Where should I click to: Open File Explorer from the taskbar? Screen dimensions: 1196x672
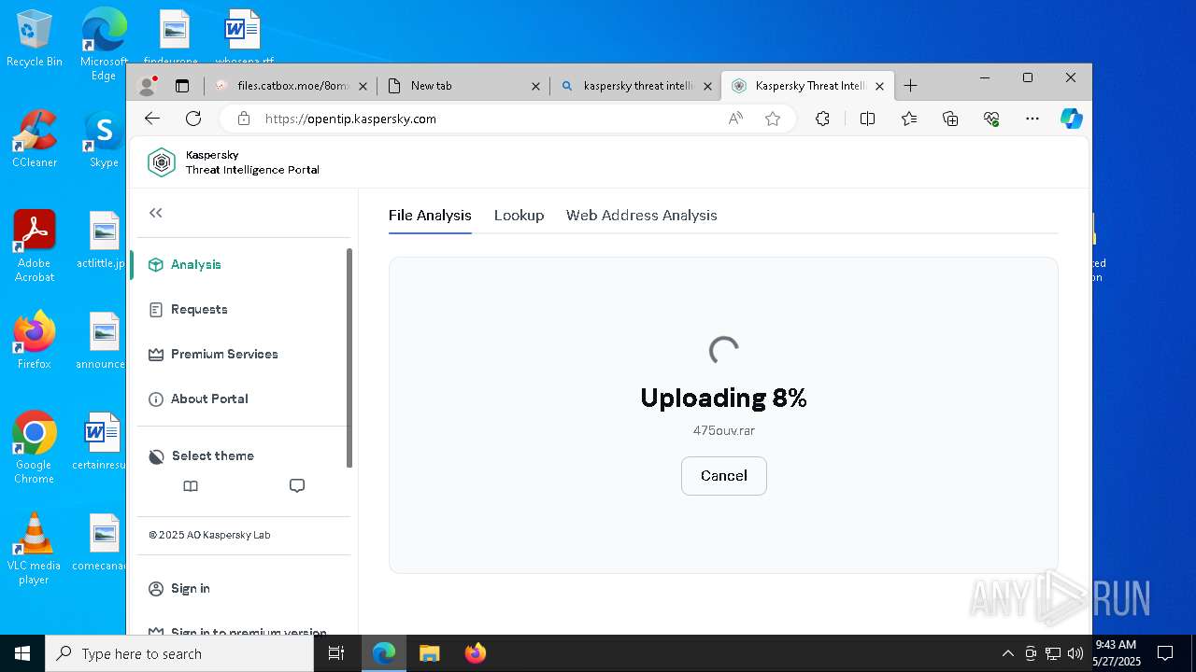click(429, 653)
